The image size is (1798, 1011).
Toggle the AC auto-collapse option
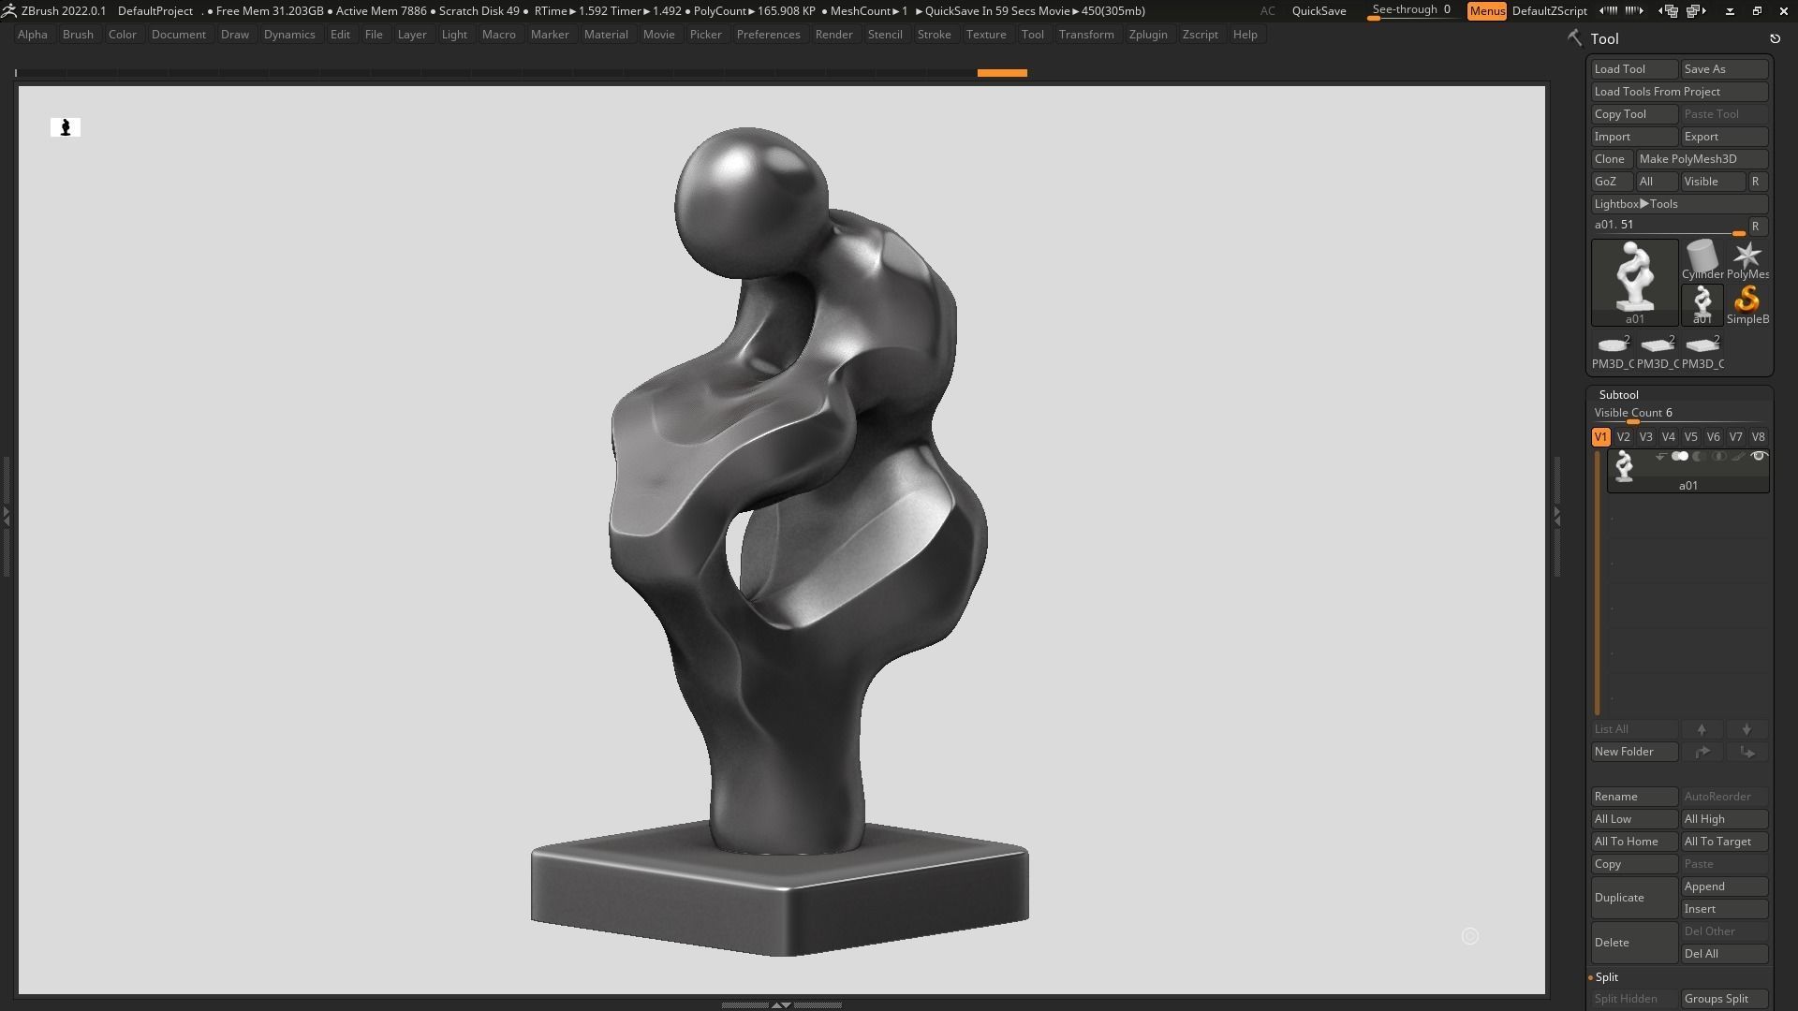[x=1267, y=11]
